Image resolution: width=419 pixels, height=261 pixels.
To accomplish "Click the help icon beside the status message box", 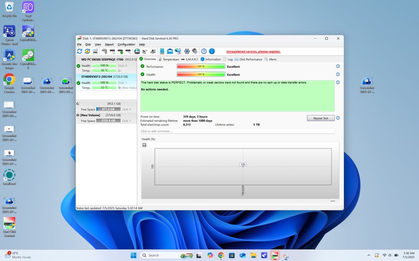I will (x=338, y=82).
